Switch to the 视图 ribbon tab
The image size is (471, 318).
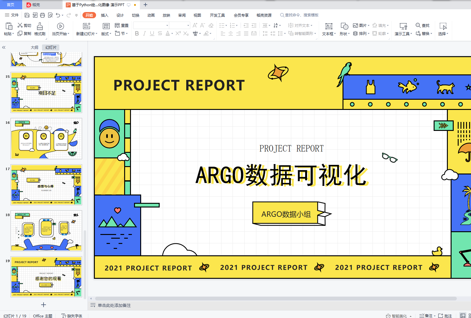(x=197, y=15)
